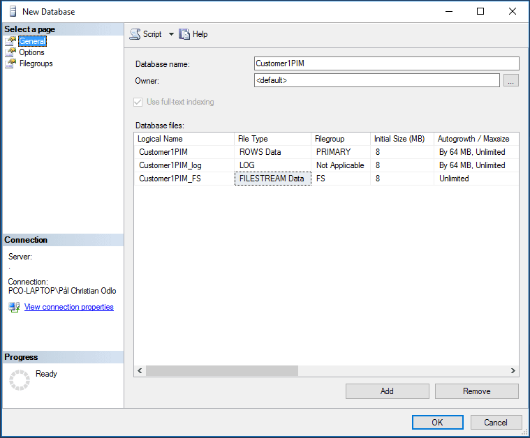Click initial size in Customer1PIM_FS row
This screenshot has height=438, width=530.
(402, 179)
